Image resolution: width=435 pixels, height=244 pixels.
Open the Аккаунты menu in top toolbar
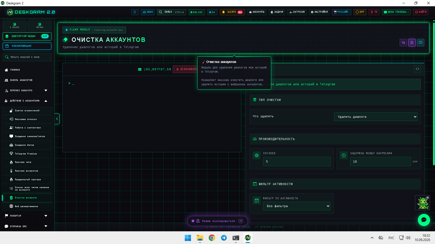coord(257,12)
